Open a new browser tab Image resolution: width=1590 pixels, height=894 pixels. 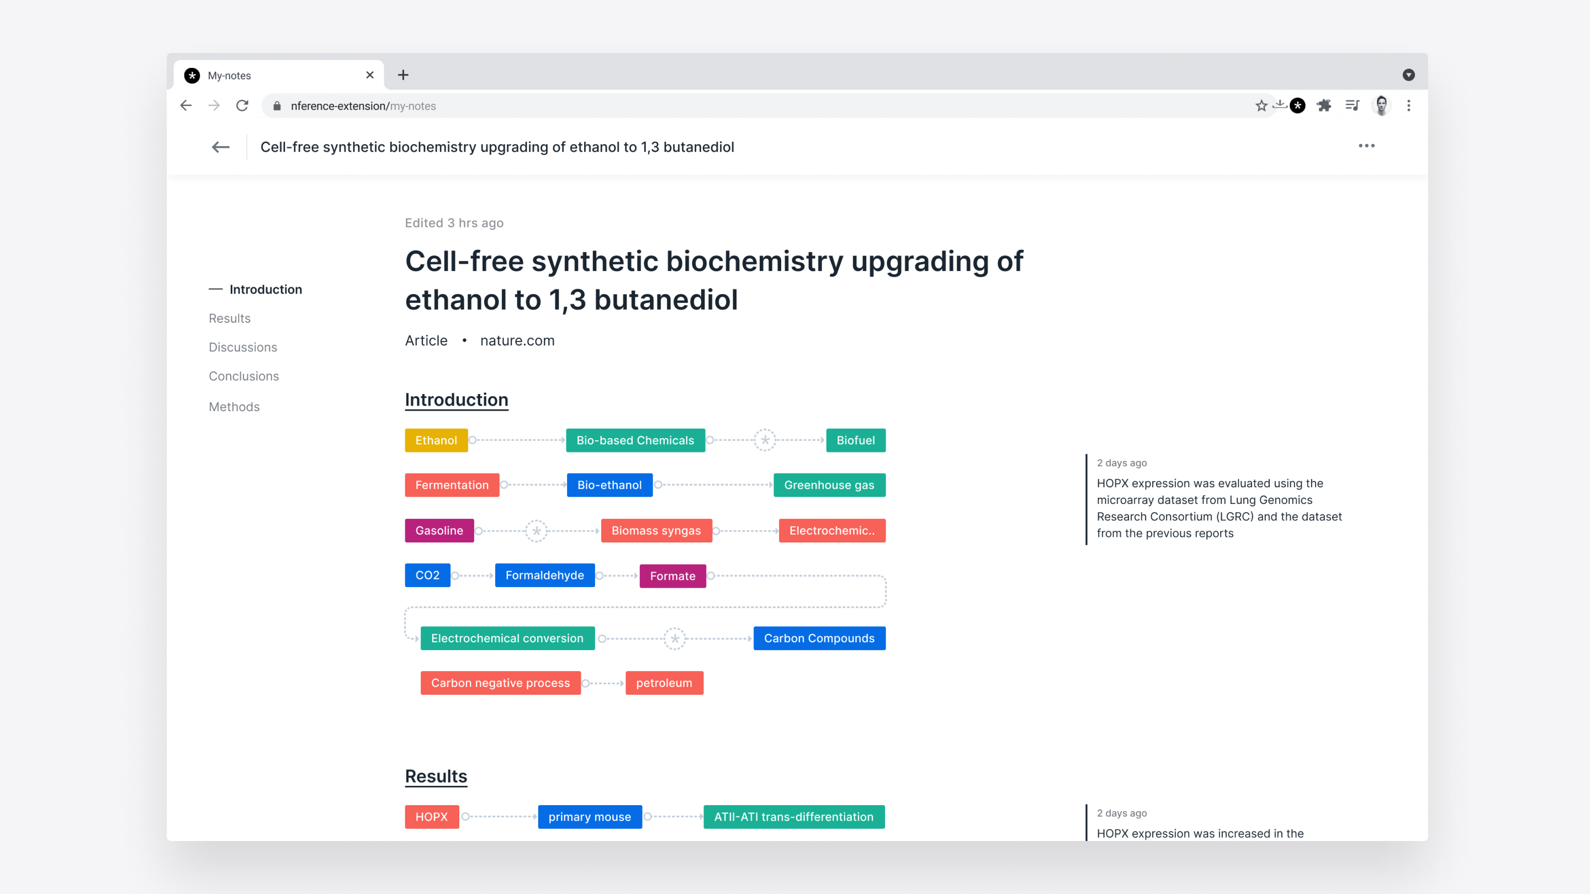pos(403,74)
